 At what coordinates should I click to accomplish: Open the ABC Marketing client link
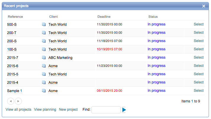tap(60, 58)
